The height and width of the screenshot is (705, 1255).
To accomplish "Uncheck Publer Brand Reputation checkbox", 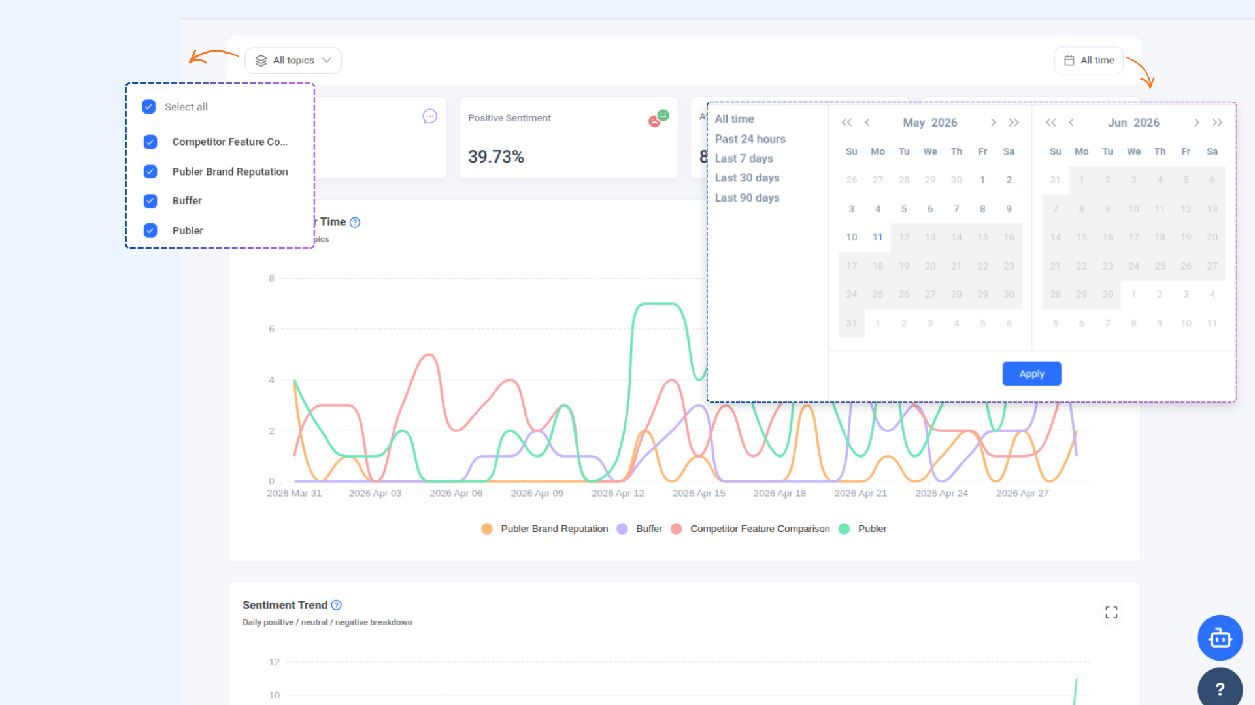I will pos(150,171).
